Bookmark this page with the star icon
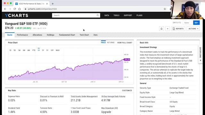 click(165, 9)
